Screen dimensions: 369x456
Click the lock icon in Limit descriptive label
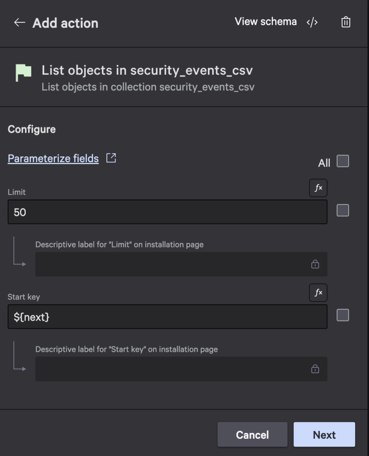pyautogui.click(x=315, y=264)
